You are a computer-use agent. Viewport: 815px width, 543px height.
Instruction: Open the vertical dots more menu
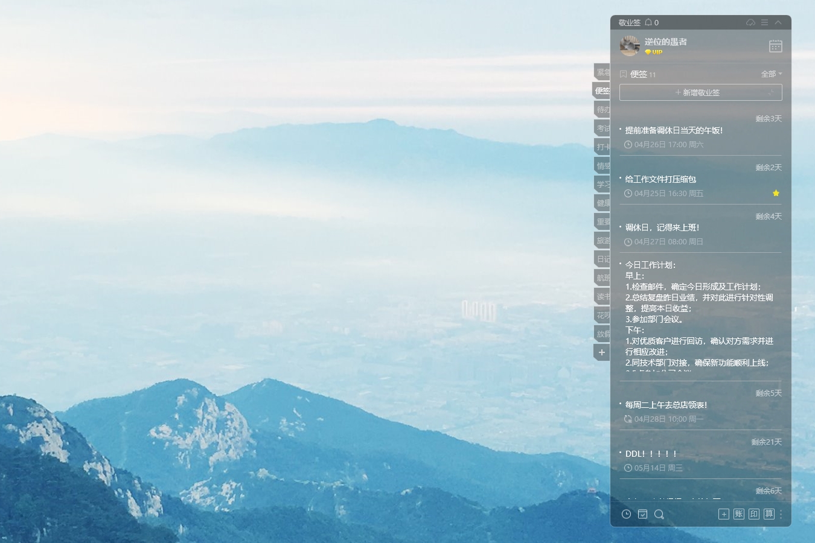781,514
